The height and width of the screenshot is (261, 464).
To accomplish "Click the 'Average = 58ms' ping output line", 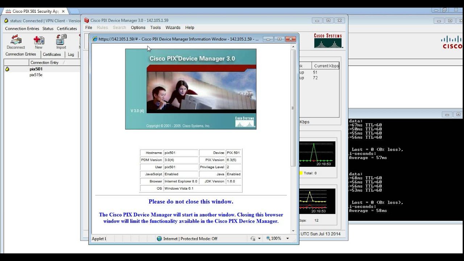I will 368,211.
